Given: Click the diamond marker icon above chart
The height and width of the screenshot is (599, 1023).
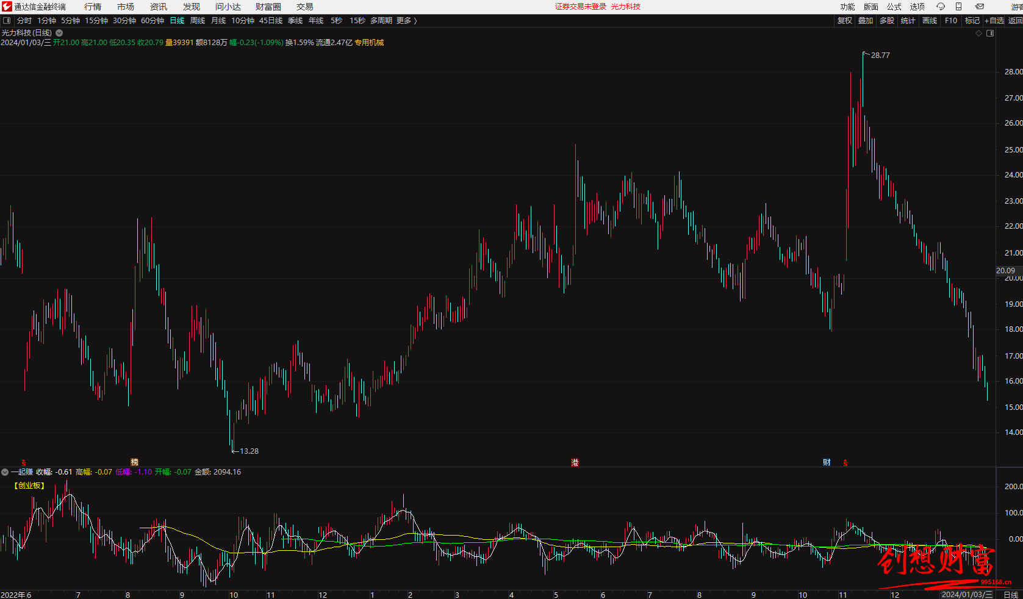Looking at the screenshot, I should tap(979, 34).
